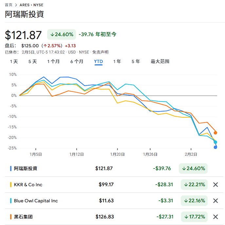Remove Blue Owl Capital Inc comparison
This screenshot has width=225, height=225.
(x=216, y=201)
